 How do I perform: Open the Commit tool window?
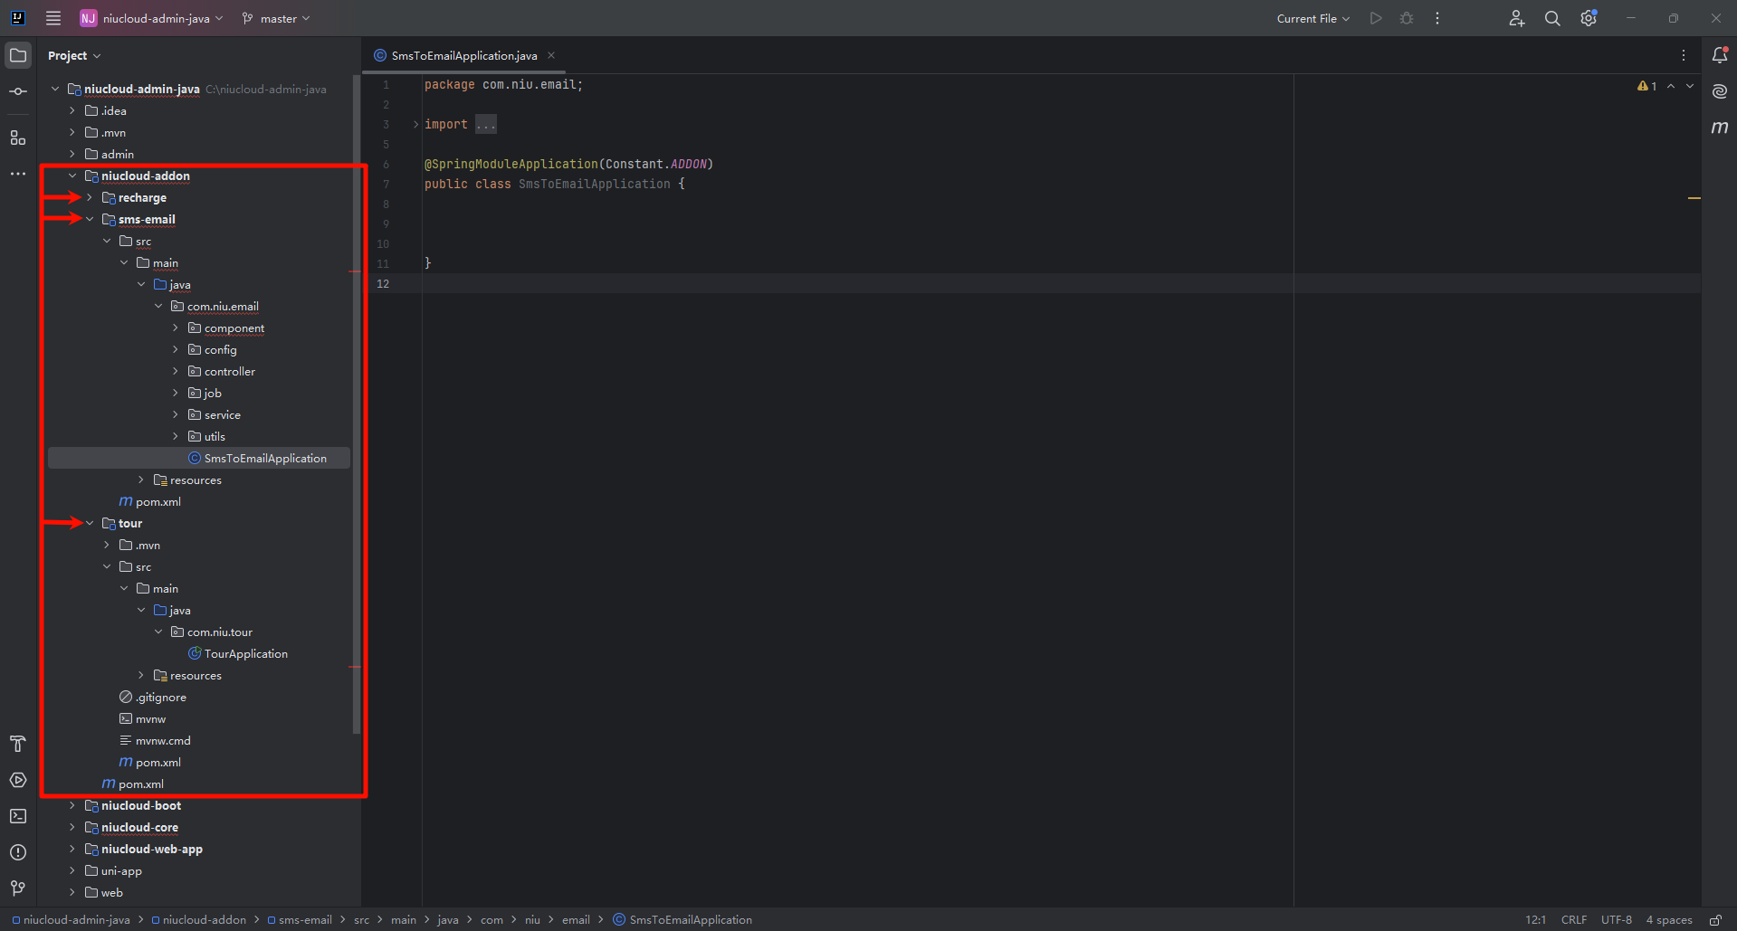tap(18, 91)
